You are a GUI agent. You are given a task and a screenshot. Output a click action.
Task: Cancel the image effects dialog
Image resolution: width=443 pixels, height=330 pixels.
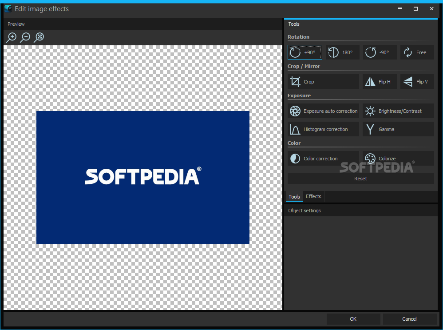point(409,319)
